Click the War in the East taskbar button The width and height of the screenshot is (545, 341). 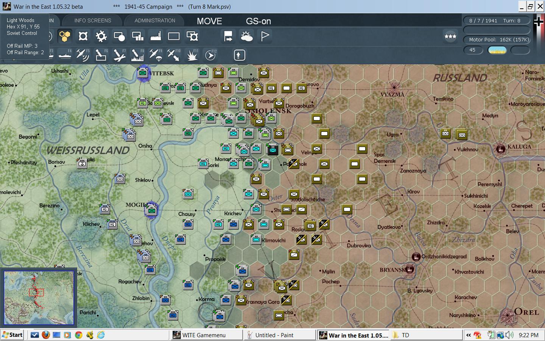point(353,335)
